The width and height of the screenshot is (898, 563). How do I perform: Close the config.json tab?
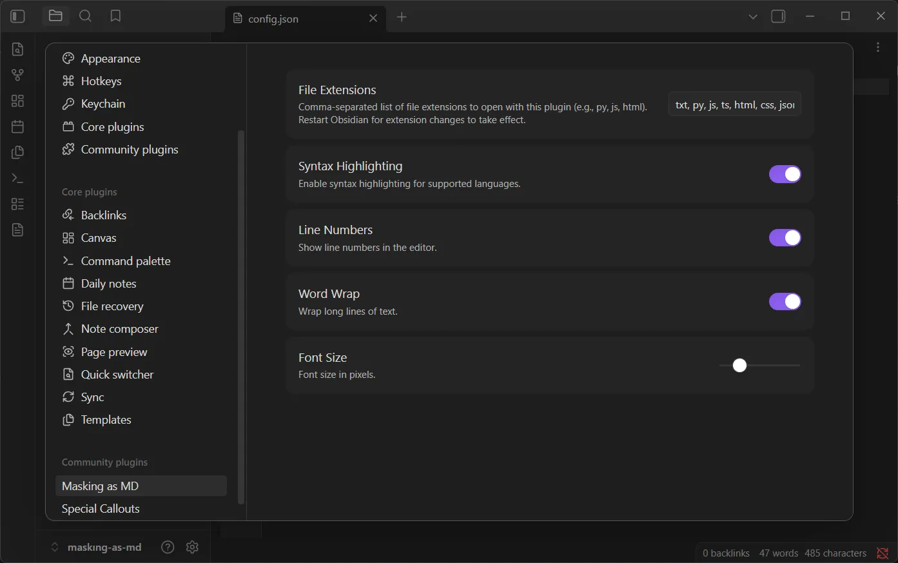(x=373, y=18)
